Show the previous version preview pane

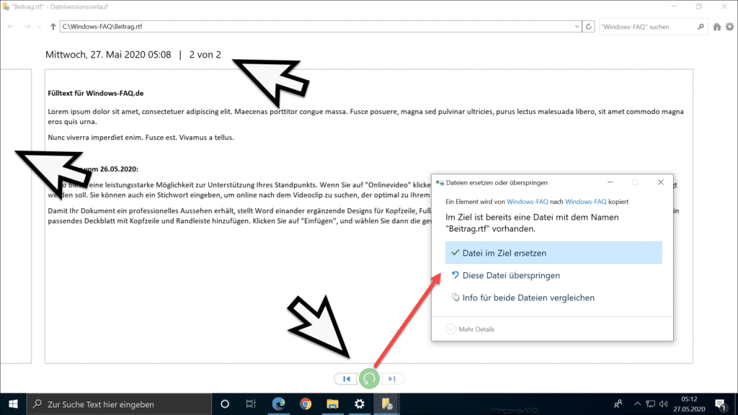pyautogui.click(x=16, y=216)
